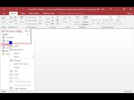Collapse the navigation pane with double chevron
The height and width of the screenshot is (100, 134).
click(x=29, y=31)
